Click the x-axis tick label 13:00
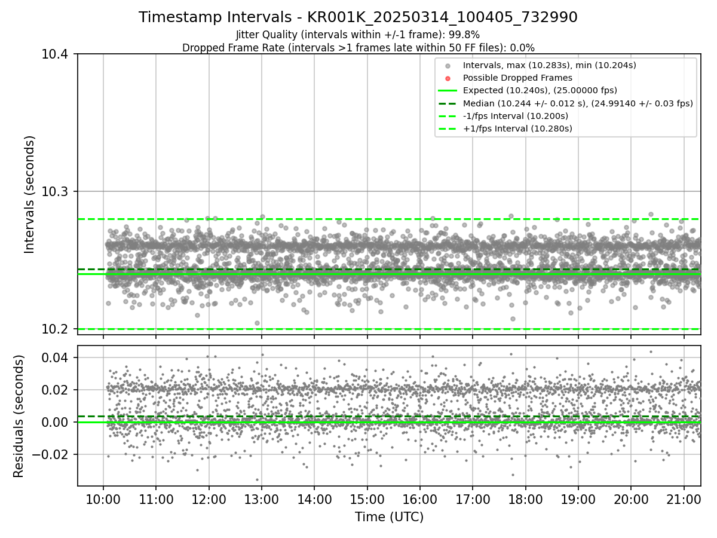This screenshot has width=717, height=538. coord(262,499)
